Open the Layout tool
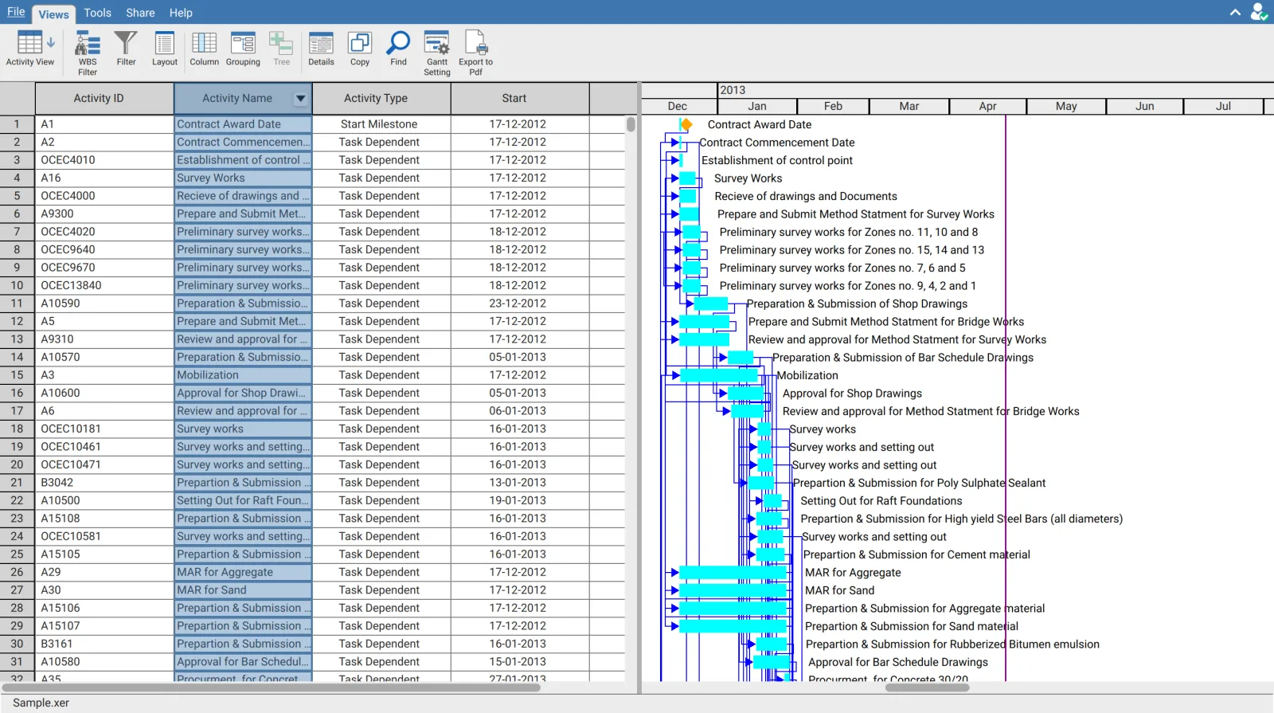The width and height of the screenshot is (1274, 713). tap(165, 49)
